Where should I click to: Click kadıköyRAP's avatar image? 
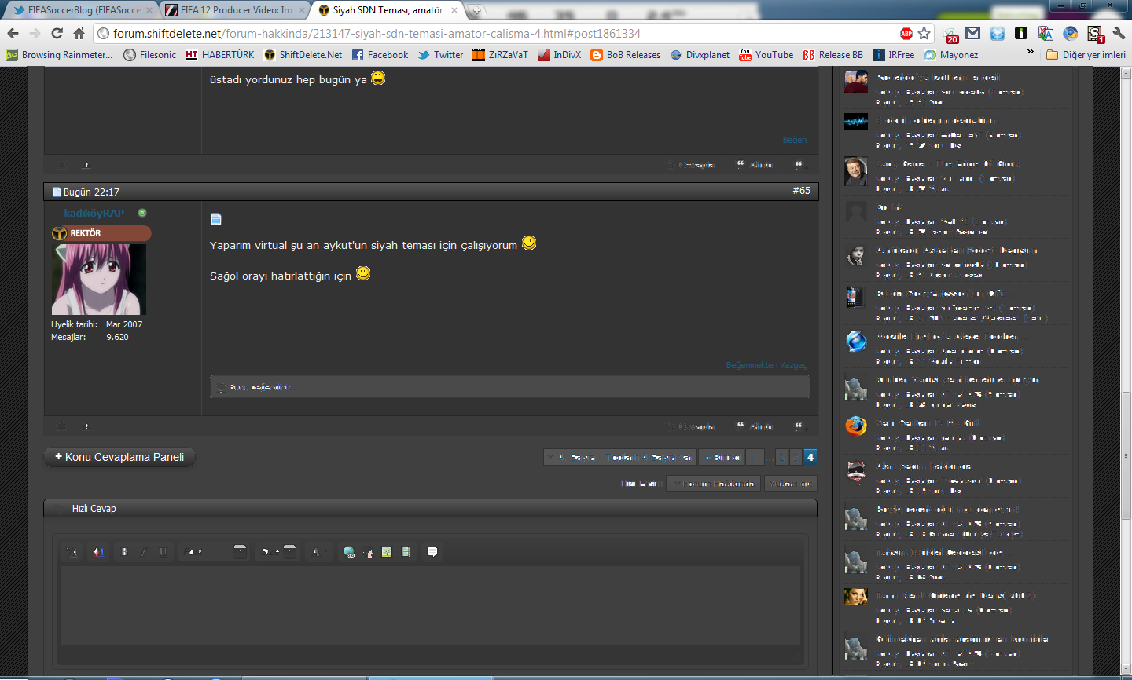(x=99, y=280)
